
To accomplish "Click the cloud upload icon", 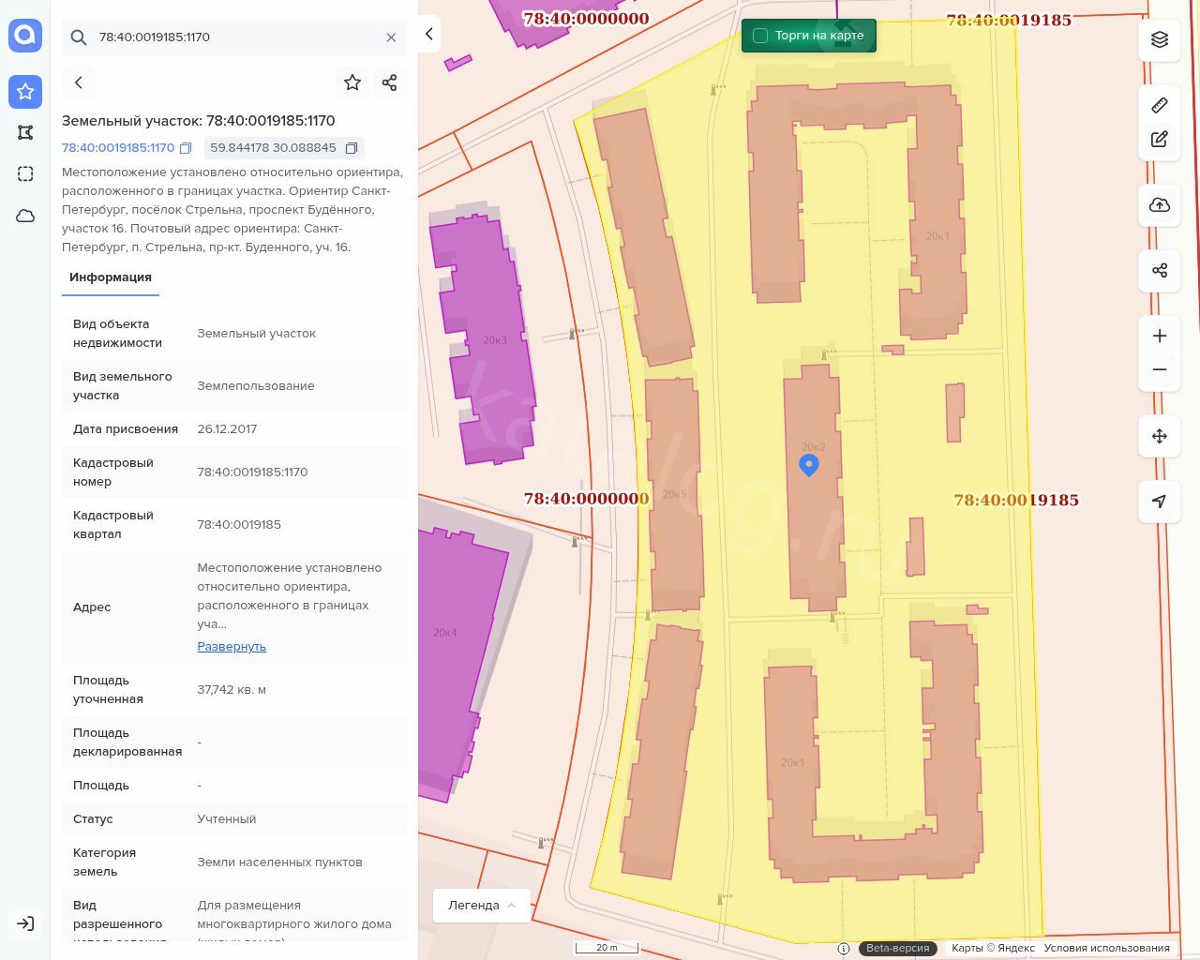I will coord(1160,205).
